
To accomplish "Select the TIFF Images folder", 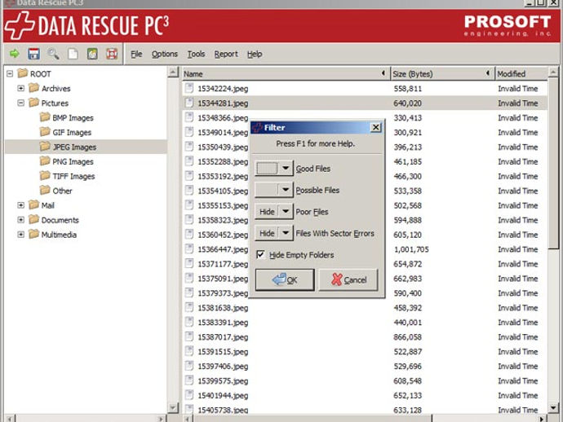I will (73, 177).
